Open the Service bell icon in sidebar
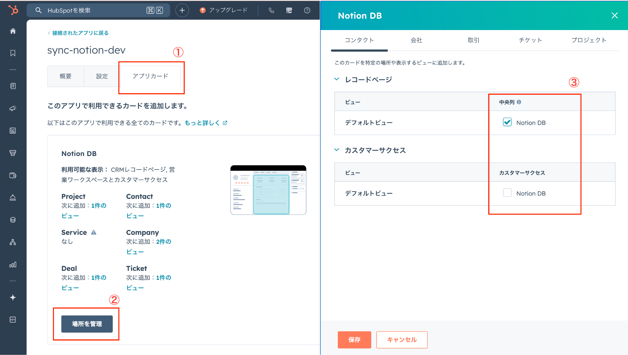Viewport: 628px width, 355px height. coord(13,197)
